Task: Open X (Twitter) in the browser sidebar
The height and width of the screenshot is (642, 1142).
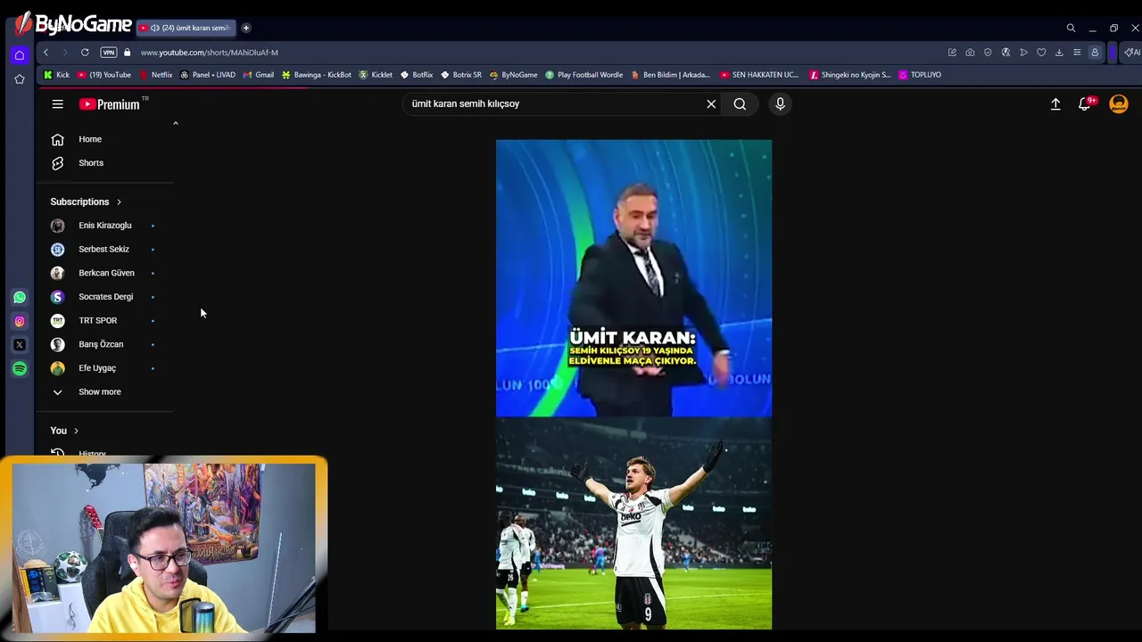Action: point(20,345)
